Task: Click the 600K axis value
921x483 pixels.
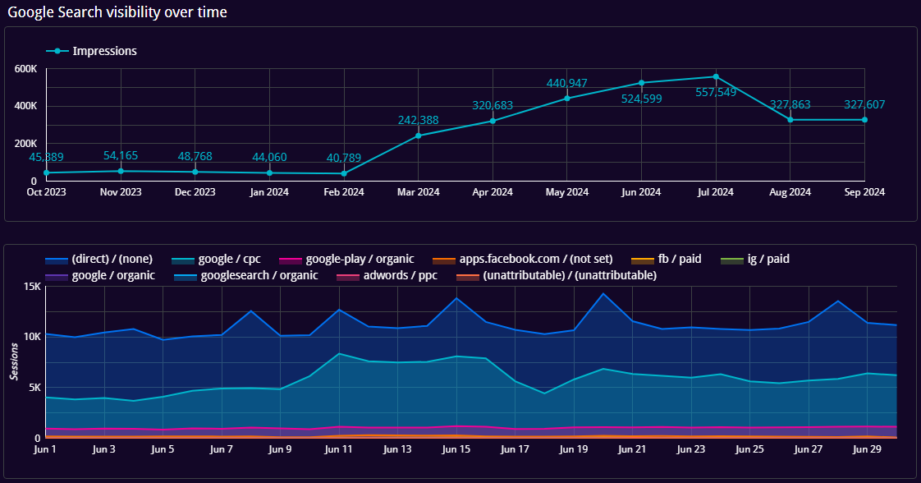Action: (25, 69)
